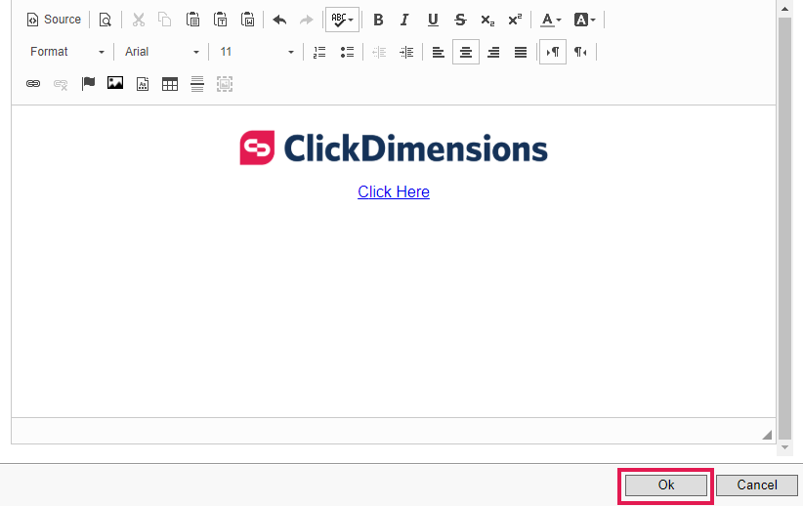Click the insert table icon
This screenshot has height=506, width=803.
(170, 84)
